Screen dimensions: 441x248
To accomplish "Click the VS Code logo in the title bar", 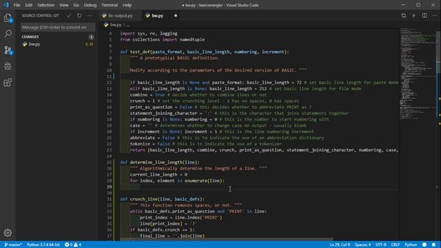I will pos(6,5).
